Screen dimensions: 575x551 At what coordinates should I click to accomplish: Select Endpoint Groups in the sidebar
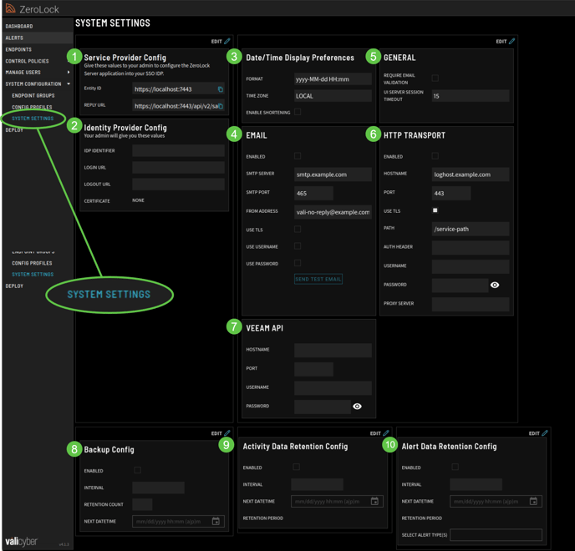coord(33,96)
